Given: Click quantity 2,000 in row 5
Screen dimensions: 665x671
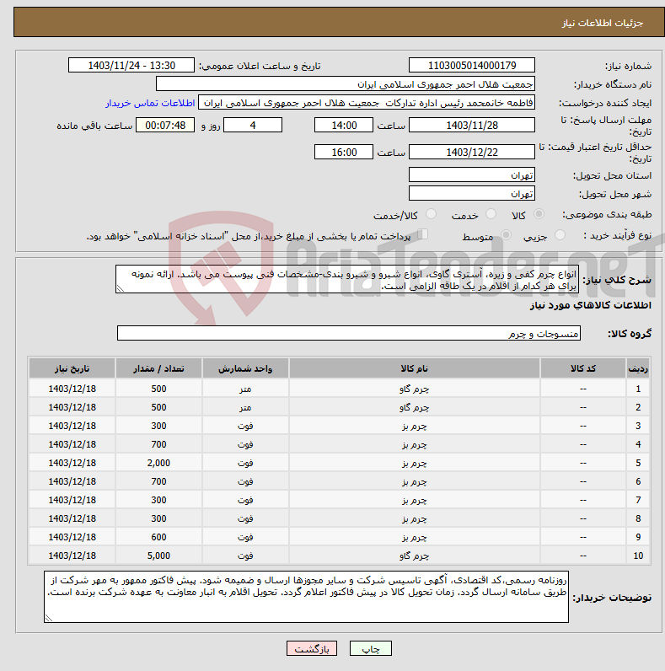Looking at the screenshot, I should pyautogui.click(x=158, y=463).
